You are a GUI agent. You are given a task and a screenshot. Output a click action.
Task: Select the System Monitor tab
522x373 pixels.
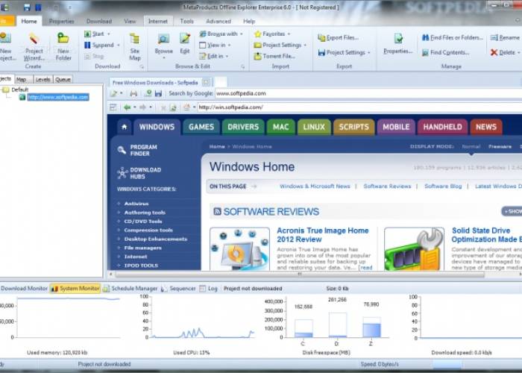click(x=75, y=289)
